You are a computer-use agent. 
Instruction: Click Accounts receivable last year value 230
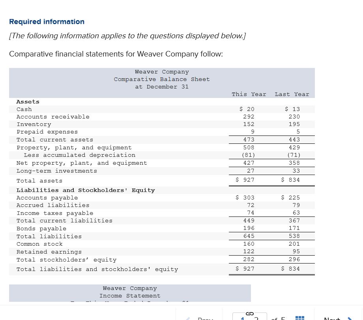tap(294, 117)
